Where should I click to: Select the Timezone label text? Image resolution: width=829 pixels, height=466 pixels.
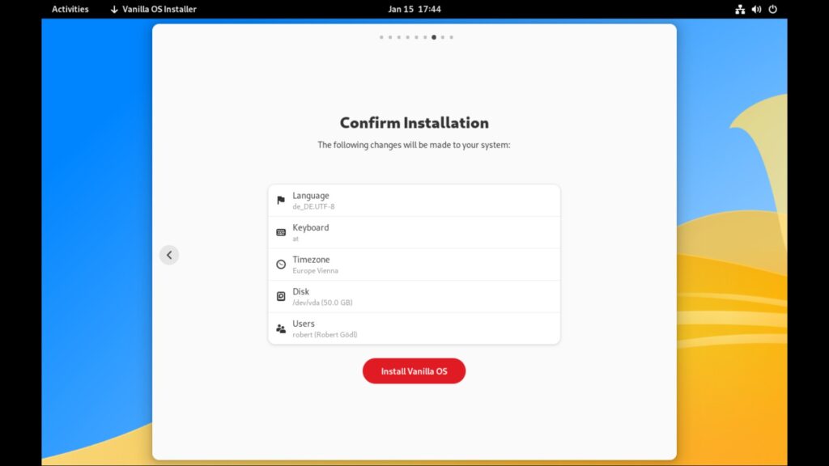(311, 260)
